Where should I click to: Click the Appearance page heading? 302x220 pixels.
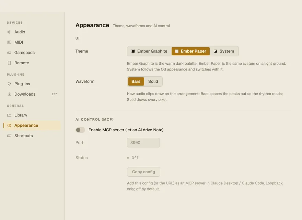(92, 25)
